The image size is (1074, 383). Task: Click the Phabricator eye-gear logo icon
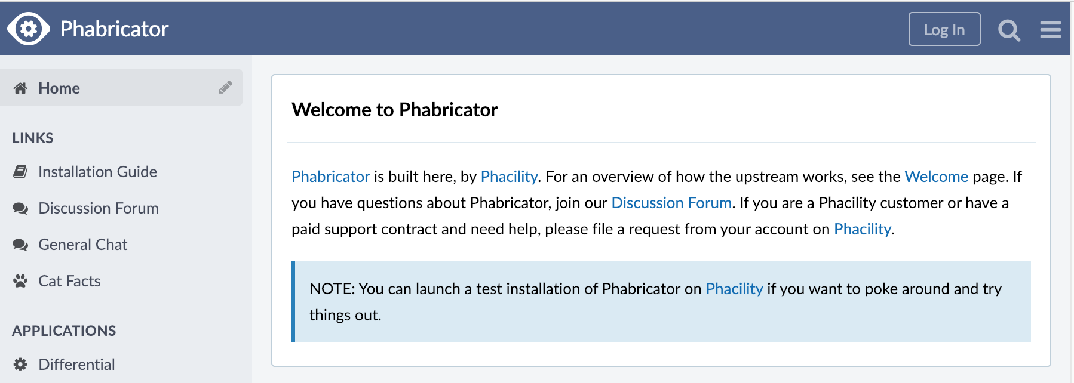click(x=29, y=29)
